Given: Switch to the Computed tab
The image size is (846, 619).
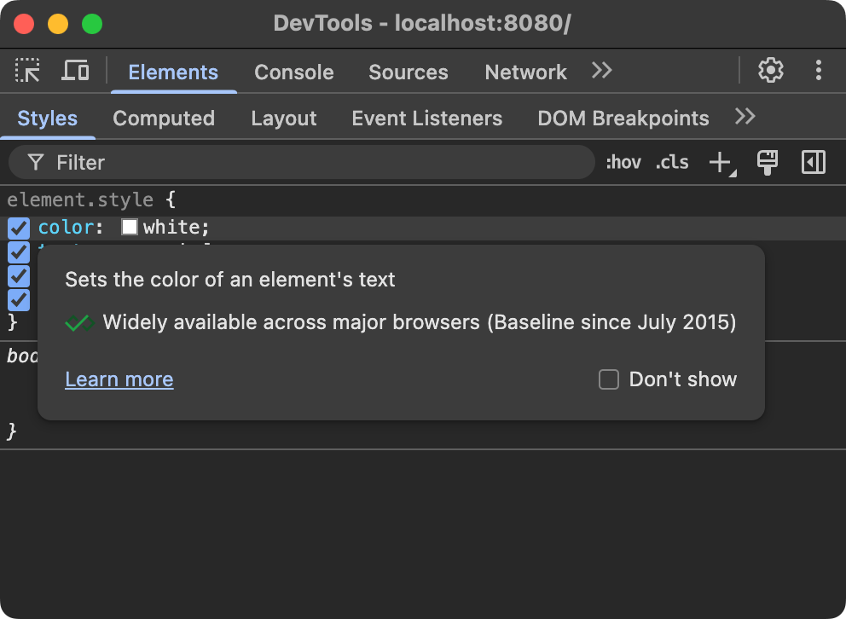Looking at the screenshot, I should [x=164, y=118].
